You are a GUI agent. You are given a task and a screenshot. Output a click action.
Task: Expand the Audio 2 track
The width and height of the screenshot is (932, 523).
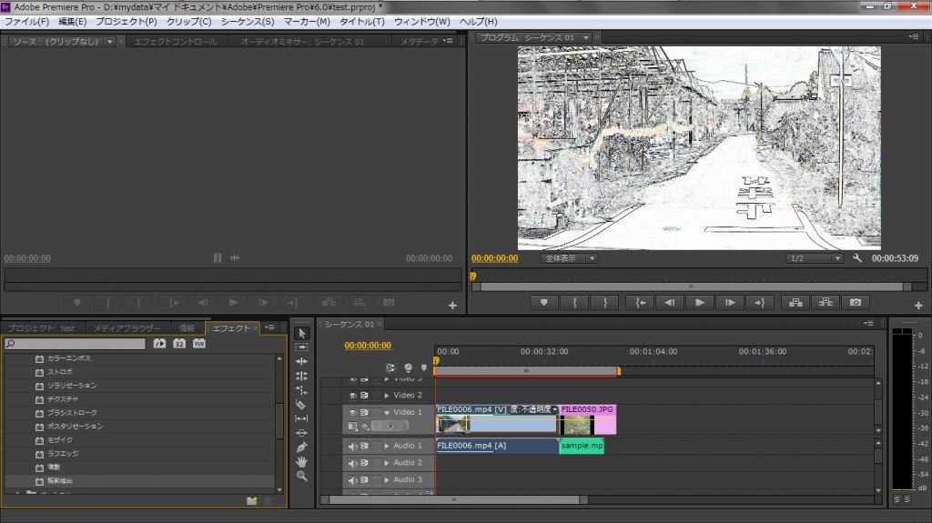coord(387,463)
